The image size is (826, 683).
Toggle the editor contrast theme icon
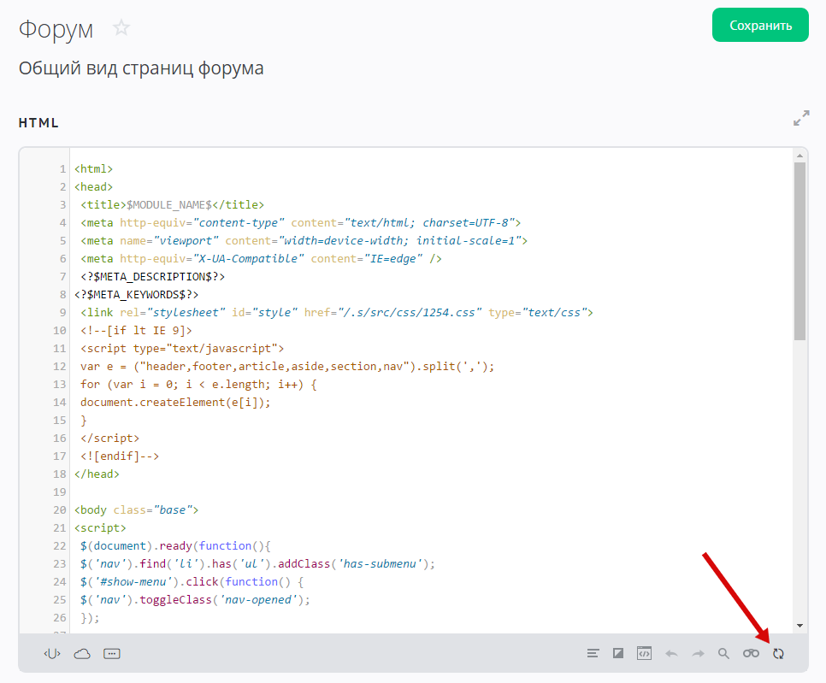(618, 654)
